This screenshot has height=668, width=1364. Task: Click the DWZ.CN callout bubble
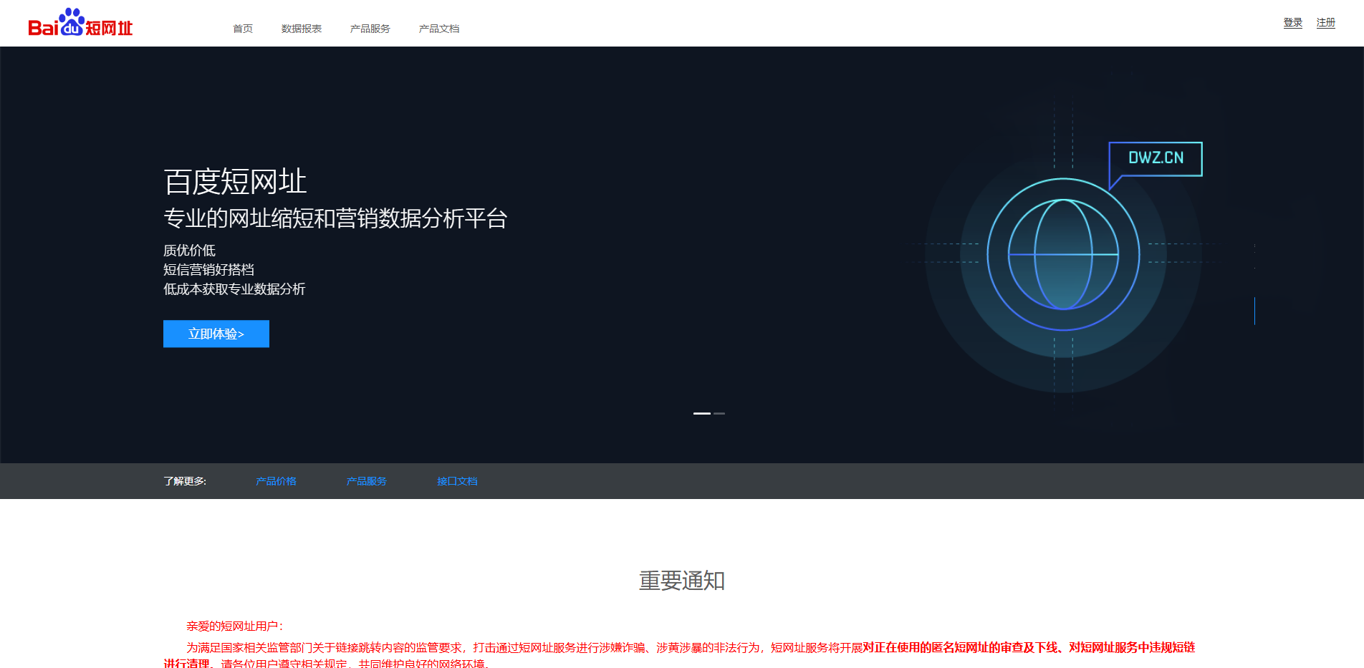[x=1154, y=159]
